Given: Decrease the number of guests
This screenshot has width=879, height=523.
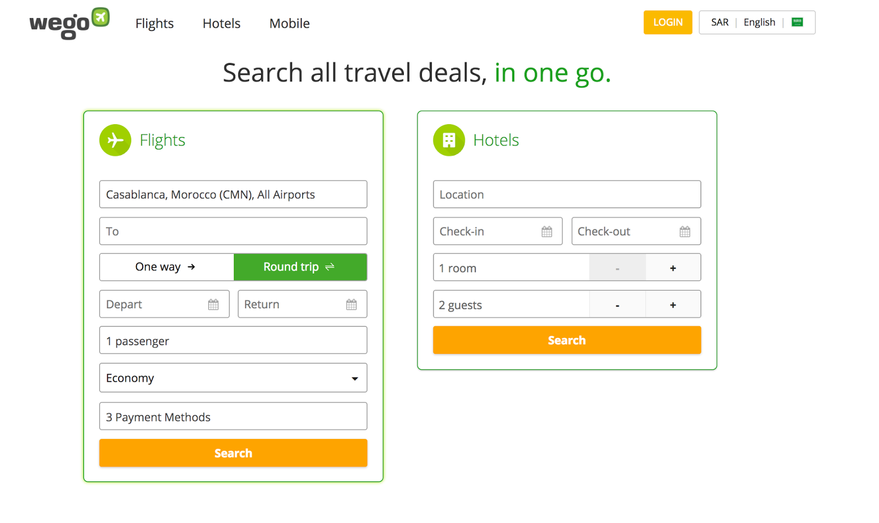Looking at the screenshot, I should tap(617, 305).
